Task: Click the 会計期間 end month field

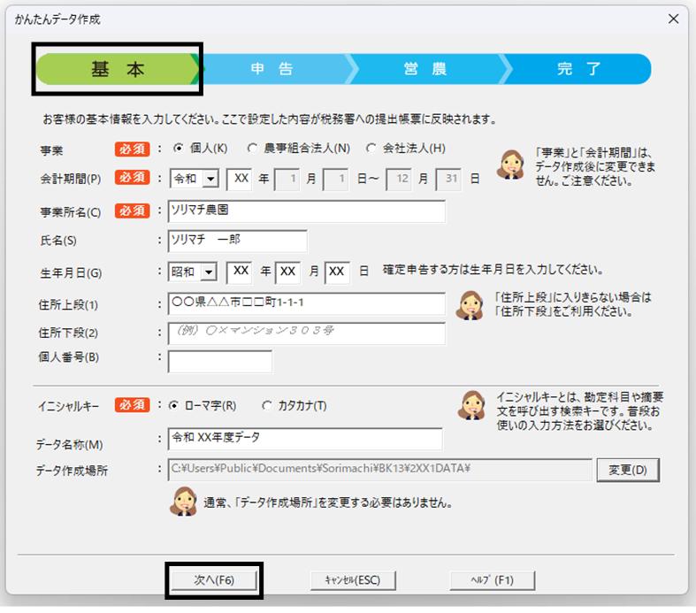Action: click(399, 180)
